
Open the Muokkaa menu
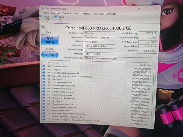[x=56, y=13]
